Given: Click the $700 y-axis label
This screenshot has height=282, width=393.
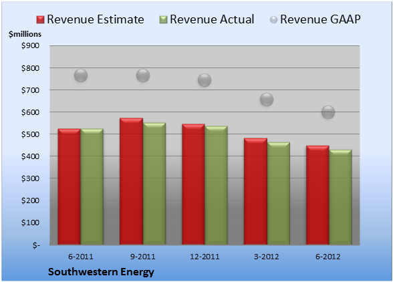Looking at the screenshot, I should [30, 90].
